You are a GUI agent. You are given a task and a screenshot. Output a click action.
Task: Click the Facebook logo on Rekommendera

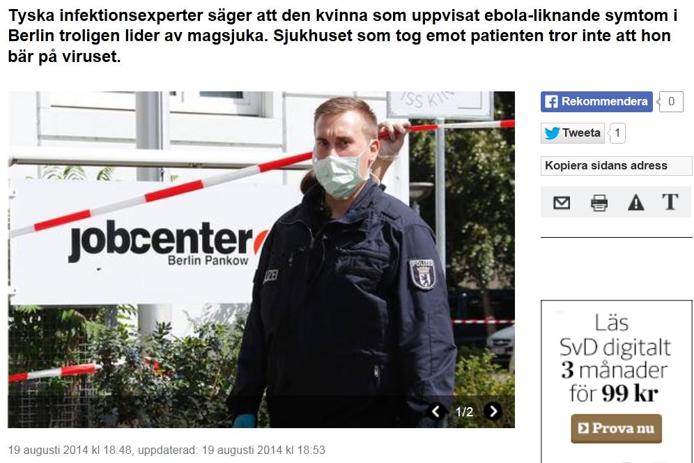click(x=551, y=102)
